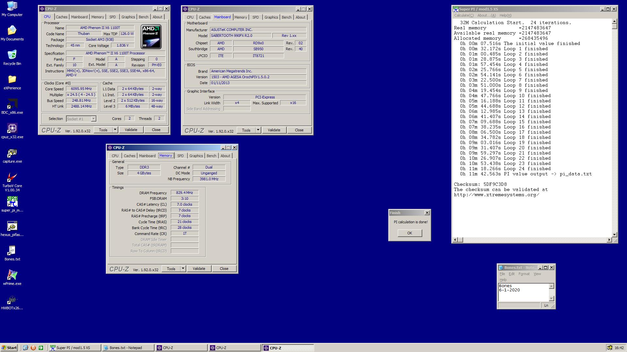Open About menu in Super PI
This screenshot has height=352, width=627.
(x=486, y=15)
